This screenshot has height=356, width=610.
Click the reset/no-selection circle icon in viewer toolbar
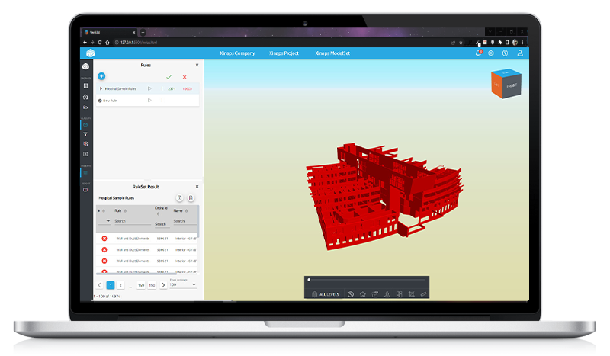tap(351, 294)
